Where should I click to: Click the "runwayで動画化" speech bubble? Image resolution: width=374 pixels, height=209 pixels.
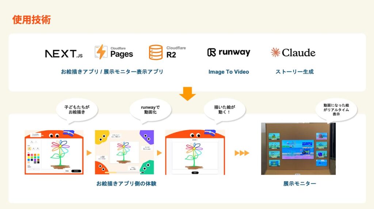point(150,111)
